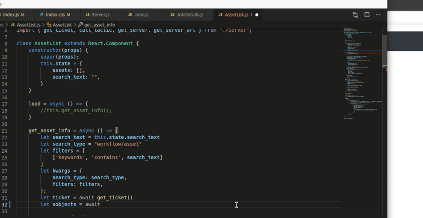
Task: Click the class symbol icon in the breadcrumb
Action: tap(49, 25)
